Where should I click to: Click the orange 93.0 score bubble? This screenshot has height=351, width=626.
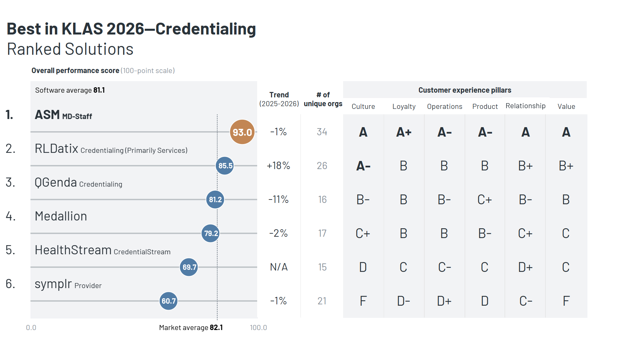click(x=242, y=132)
